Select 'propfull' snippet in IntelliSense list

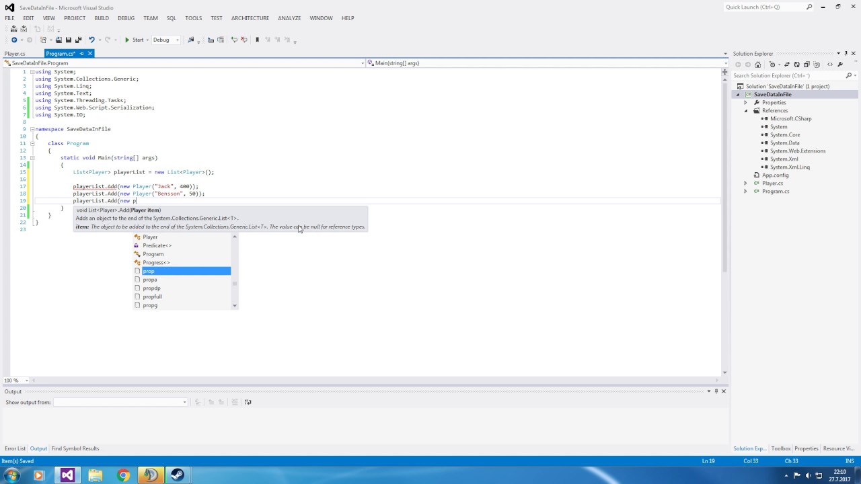coord(182,296)
